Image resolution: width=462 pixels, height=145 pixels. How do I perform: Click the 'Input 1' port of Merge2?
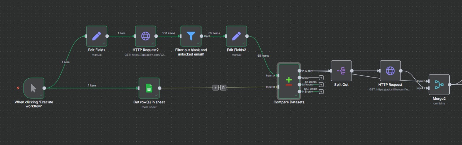pos(428,81)
